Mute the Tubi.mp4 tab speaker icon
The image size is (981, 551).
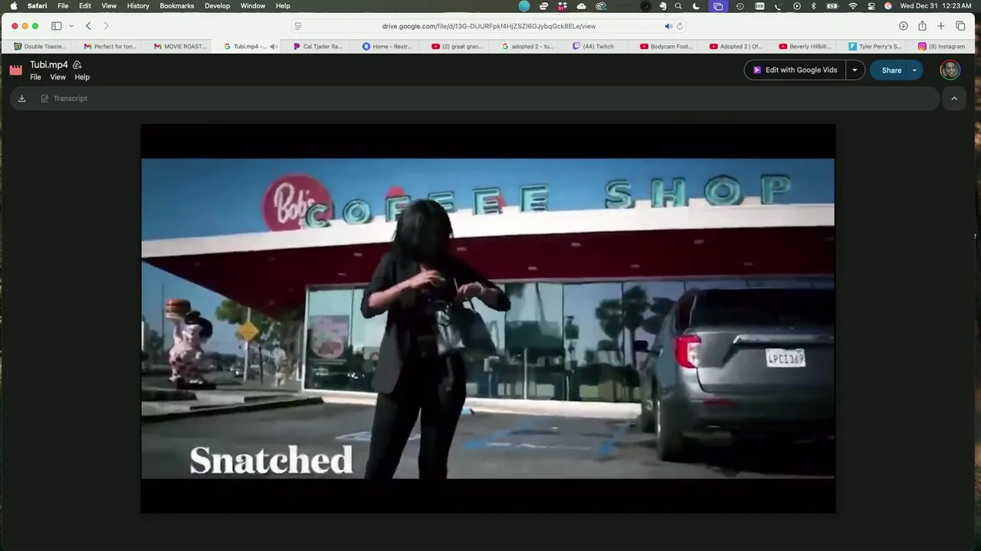point(273,46)
